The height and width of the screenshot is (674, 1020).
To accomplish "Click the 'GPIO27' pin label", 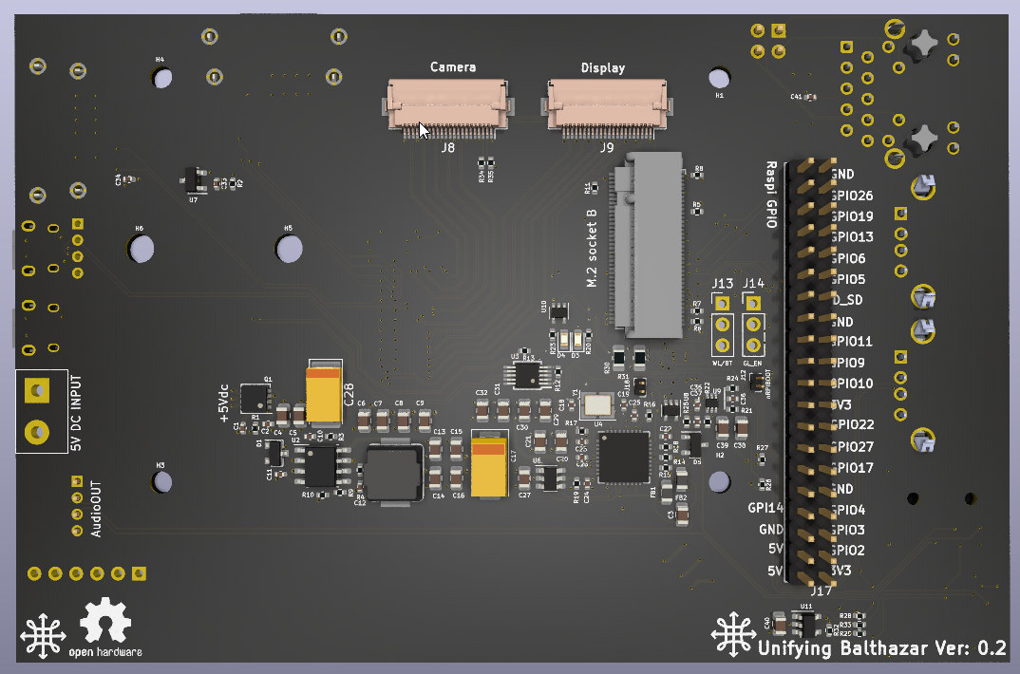I will [x=852, y=447].
